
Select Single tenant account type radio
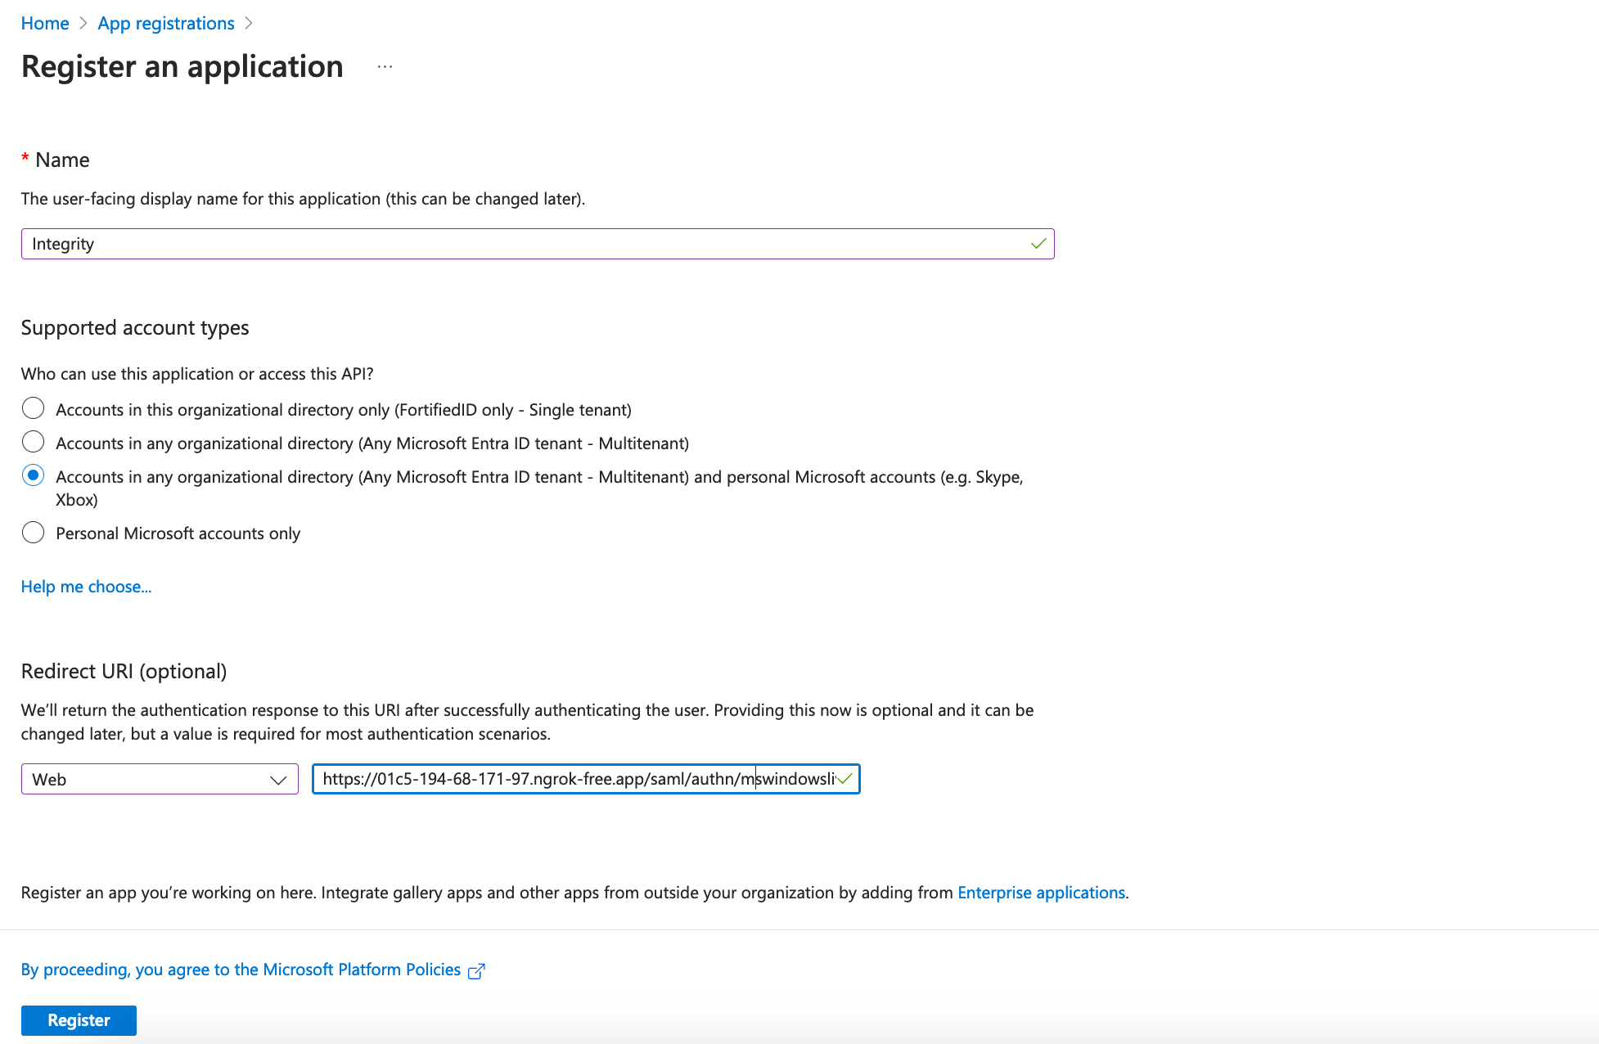[33, 408]
